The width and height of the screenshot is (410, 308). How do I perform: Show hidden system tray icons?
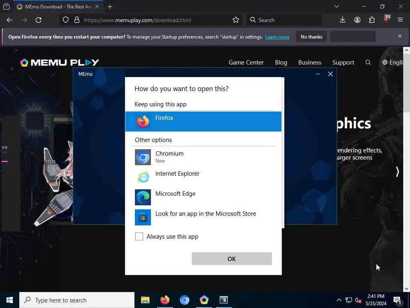[x=339, y=300]
